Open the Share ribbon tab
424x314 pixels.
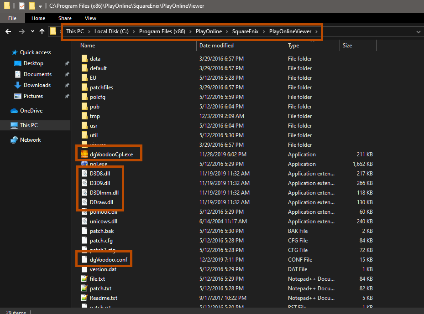tap(65, 18)
